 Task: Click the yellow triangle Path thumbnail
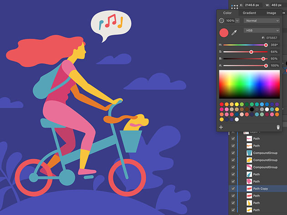249,203
